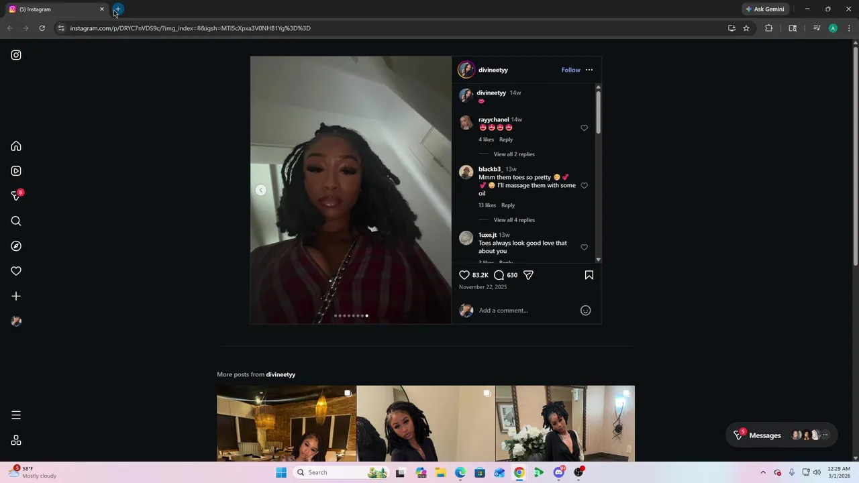
Task: Open File Explorer from taskbar
Action: coord(440,472)
